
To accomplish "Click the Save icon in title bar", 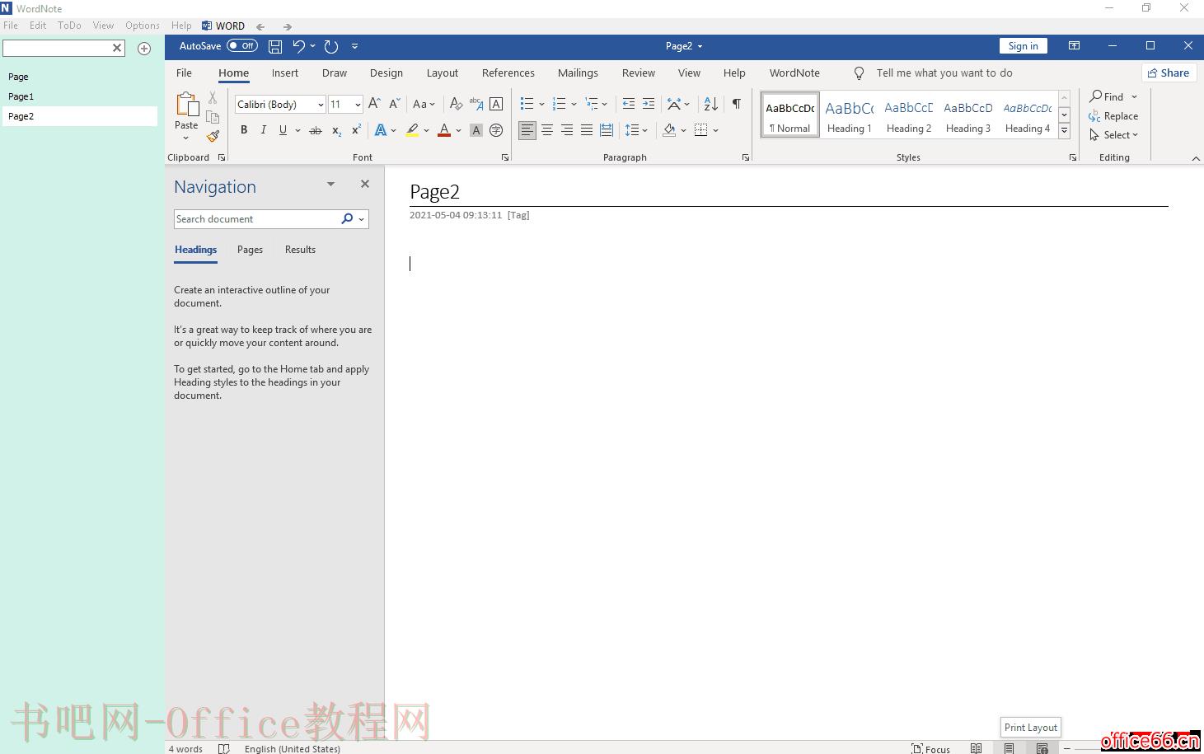I will pyautogui.click(x=275, y=46).
